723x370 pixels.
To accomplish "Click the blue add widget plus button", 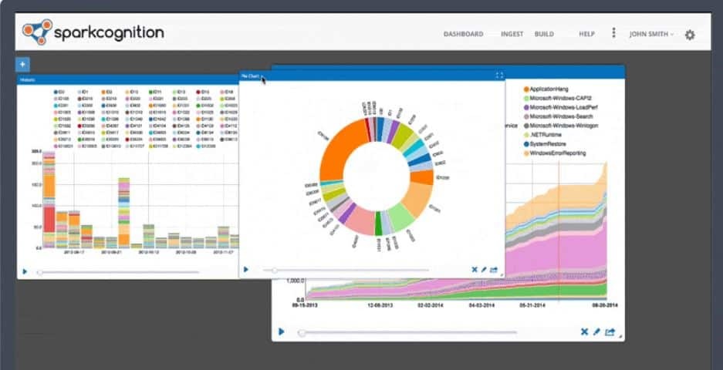I will (22, 65).
